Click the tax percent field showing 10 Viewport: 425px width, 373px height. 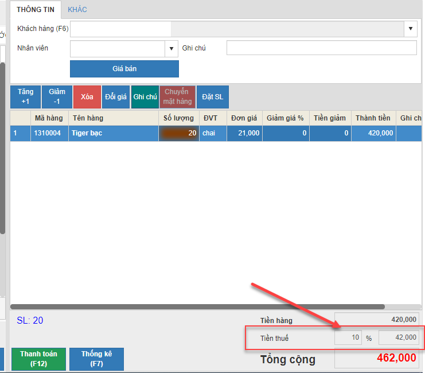tap(348, 338)
